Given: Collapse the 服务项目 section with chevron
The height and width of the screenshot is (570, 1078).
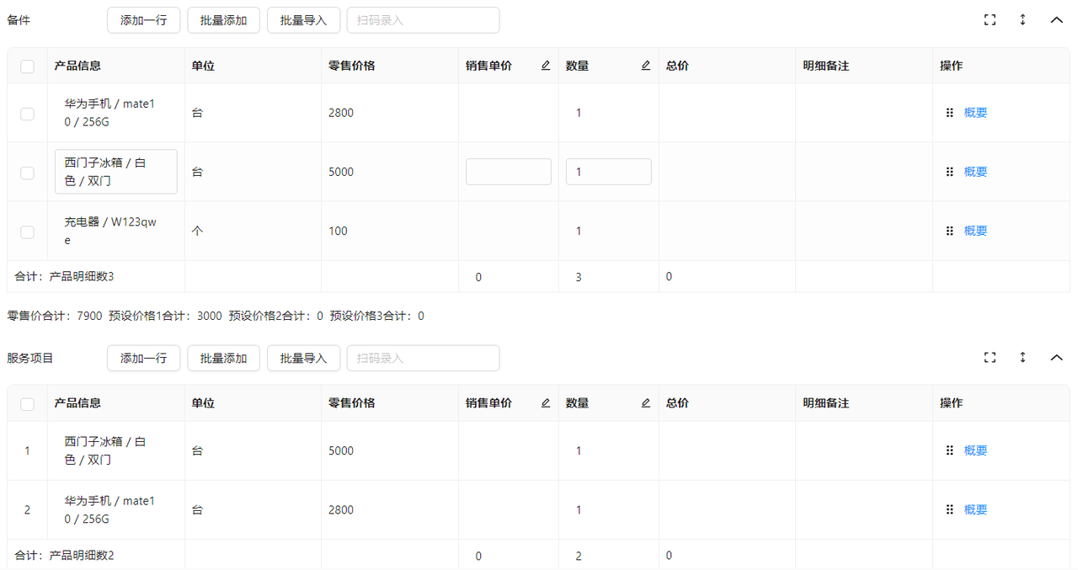Looking at the screenshot, I should click(x=1056, y=358).
